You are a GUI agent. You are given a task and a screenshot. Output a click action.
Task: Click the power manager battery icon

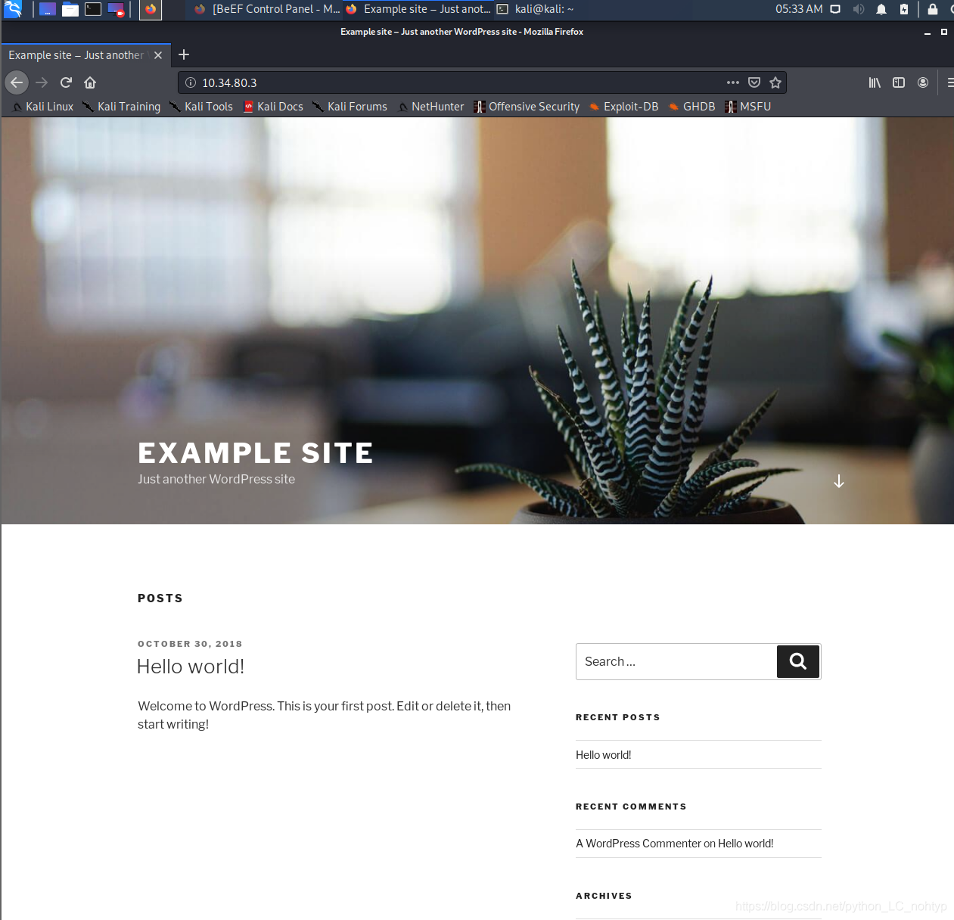coord(904,9)
